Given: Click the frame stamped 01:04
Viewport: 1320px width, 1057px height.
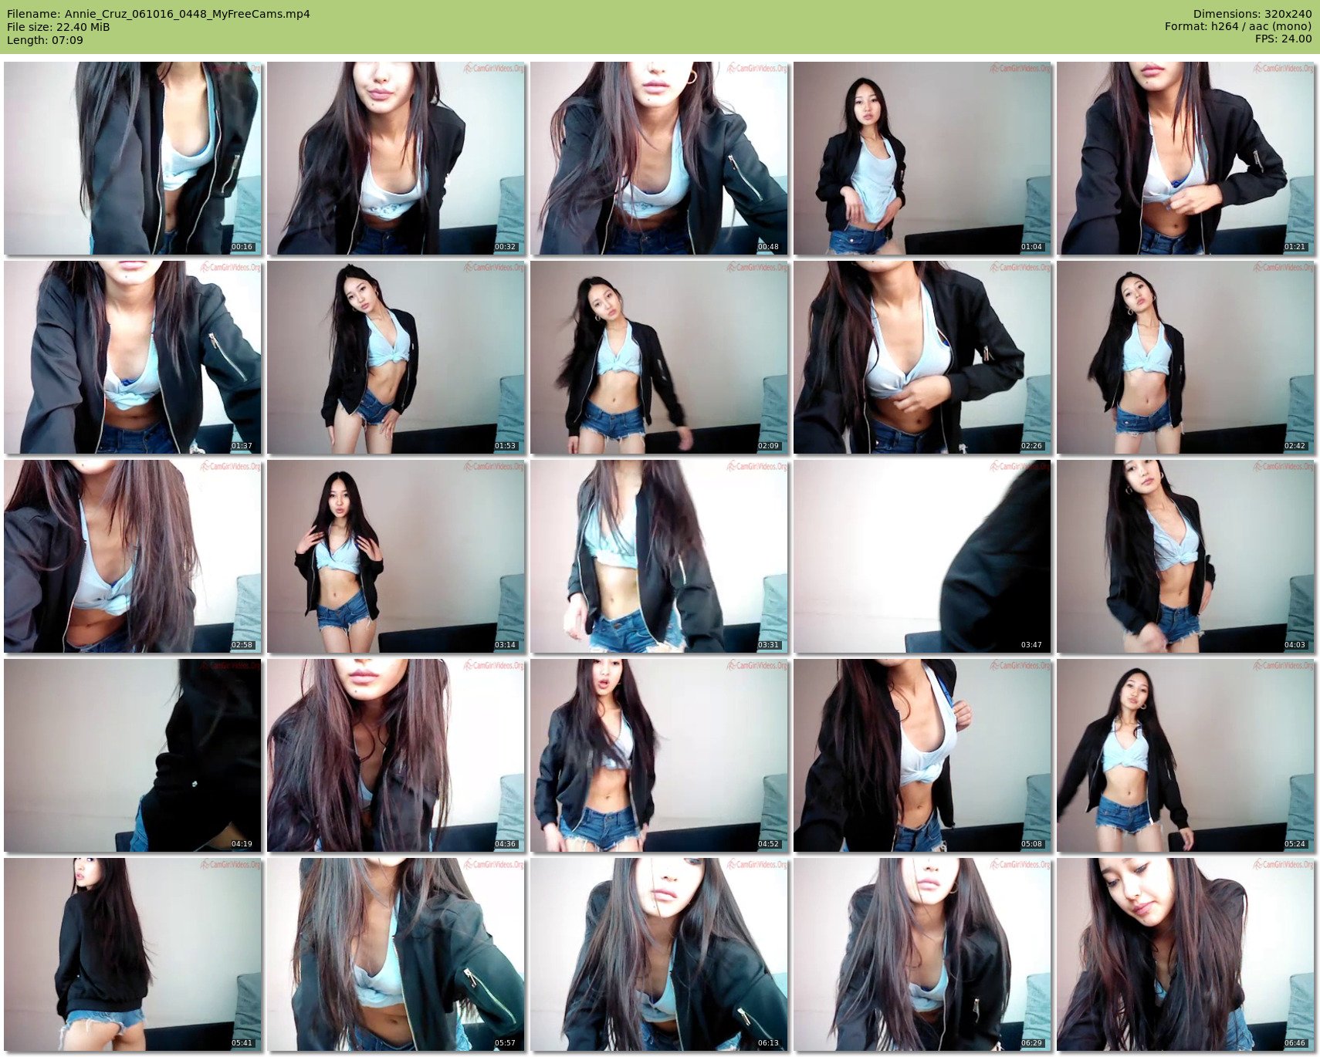Looking at the screenshot, I should pos(922,158).
